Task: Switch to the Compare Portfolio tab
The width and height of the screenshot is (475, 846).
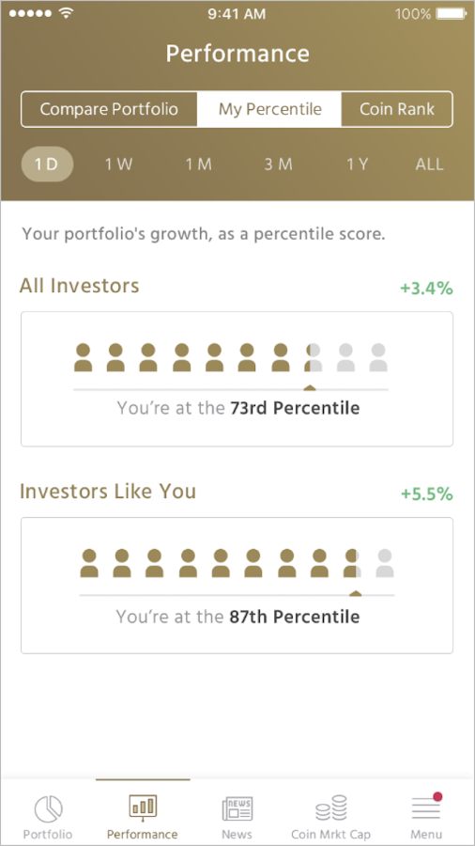Action: pos(109,109)
